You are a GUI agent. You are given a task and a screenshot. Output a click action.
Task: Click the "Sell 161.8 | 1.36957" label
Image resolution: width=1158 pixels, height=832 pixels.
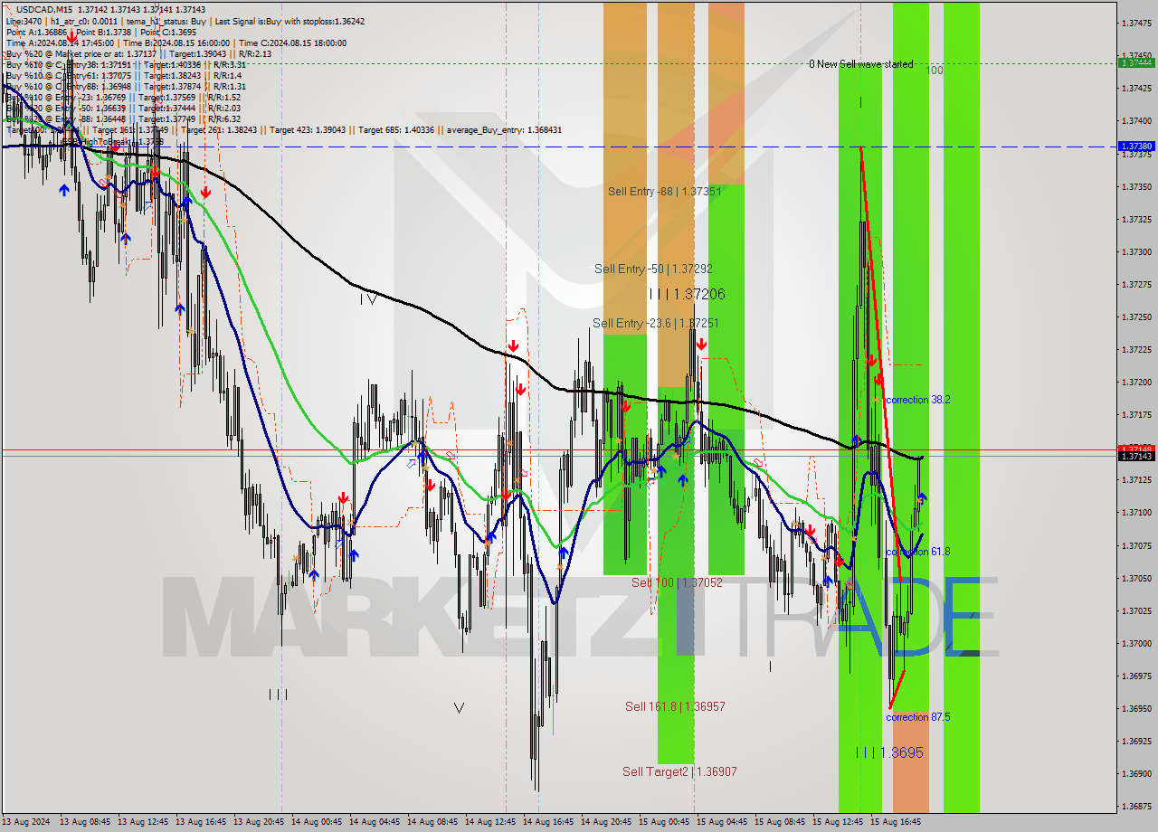(x=675, y=706)
